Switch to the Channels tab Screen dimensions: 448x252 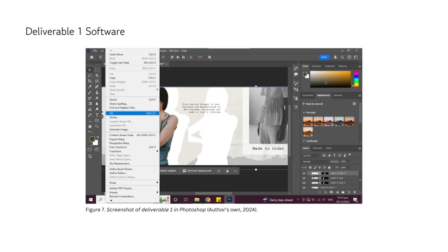coord(318,148)
